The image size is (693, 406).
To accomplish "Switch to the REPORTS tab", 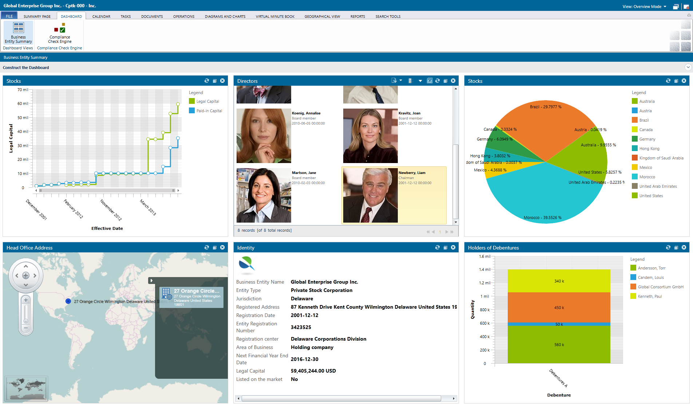I will click(358, 16).
